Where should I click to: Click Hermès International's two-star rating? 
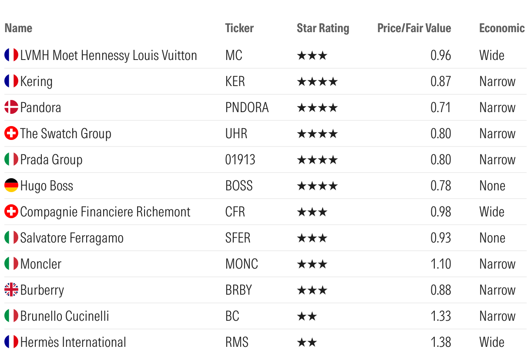[307, 342]
